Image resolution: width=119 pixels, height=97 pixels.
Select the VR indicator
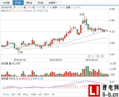(53, 94)
